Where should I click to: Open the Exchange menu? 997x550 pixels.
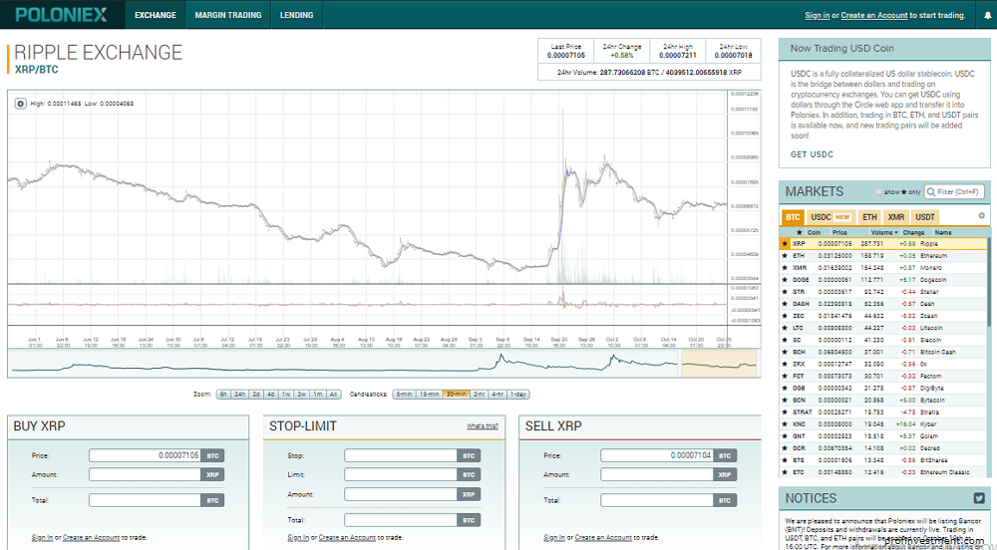[156, 15]
